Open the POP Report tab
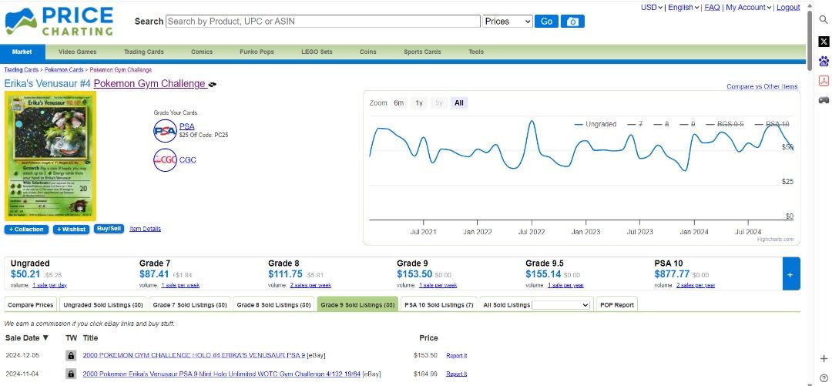Viewport: 832px width, 386px height. point(616,305)
